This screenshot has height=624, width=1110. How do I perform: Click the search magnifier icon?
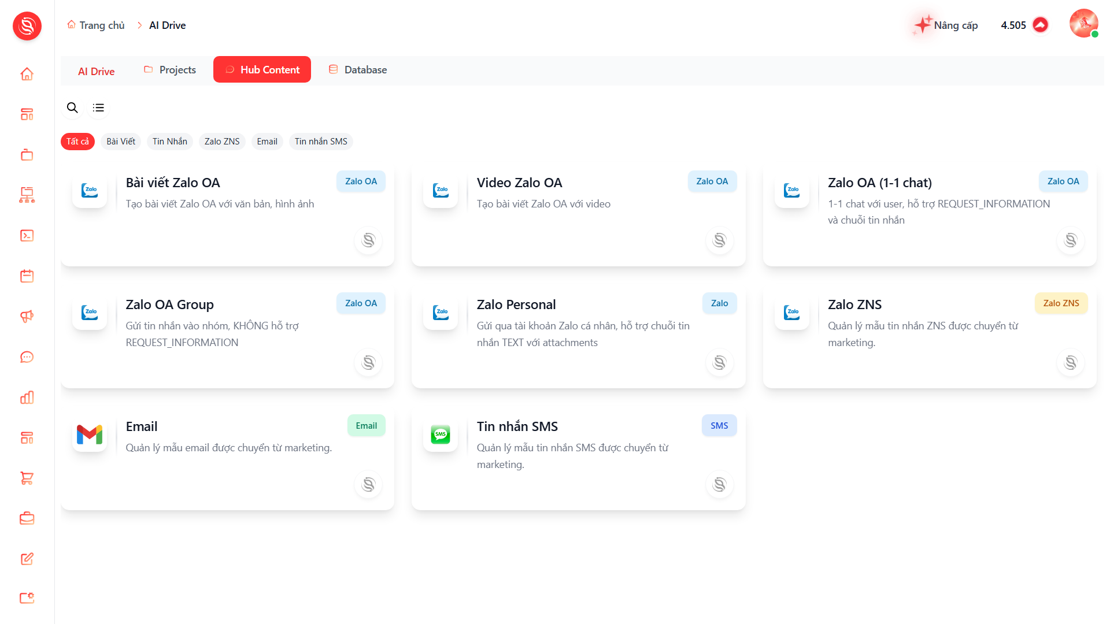click(x=72, y=107)
